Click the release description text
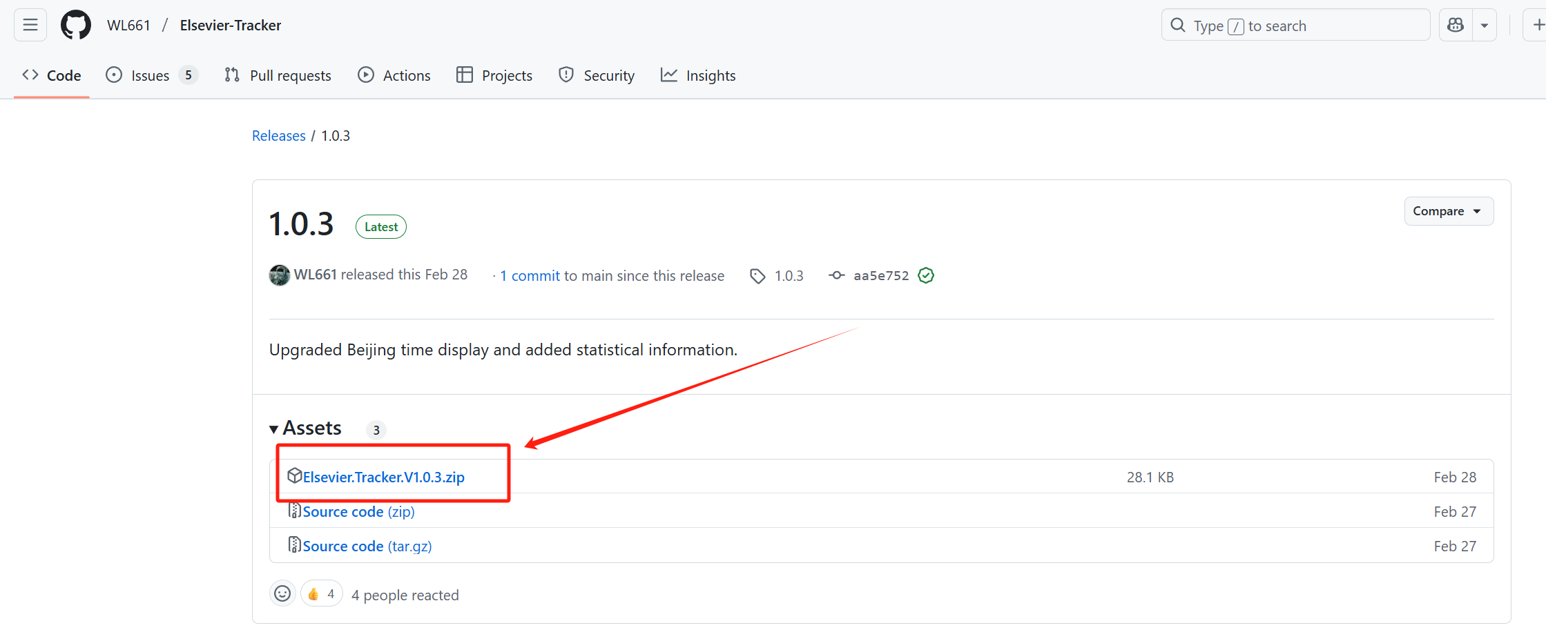This screenshot has height=641, width=1546. tap(503, 350)
